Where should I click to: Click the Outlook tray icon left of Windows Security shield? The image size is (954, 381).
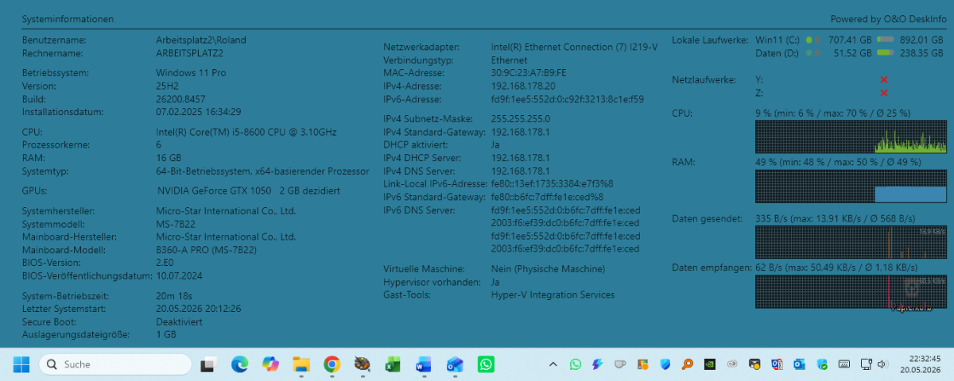coord(800,364)
